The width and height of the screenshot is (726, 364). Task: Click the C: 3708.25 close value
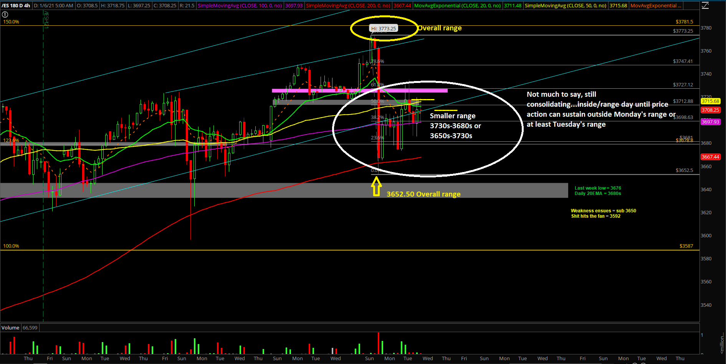[165, 5]
